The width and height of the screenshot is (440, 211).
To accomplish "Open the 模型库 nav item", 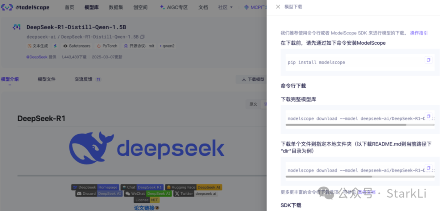I will pos(92,8).
